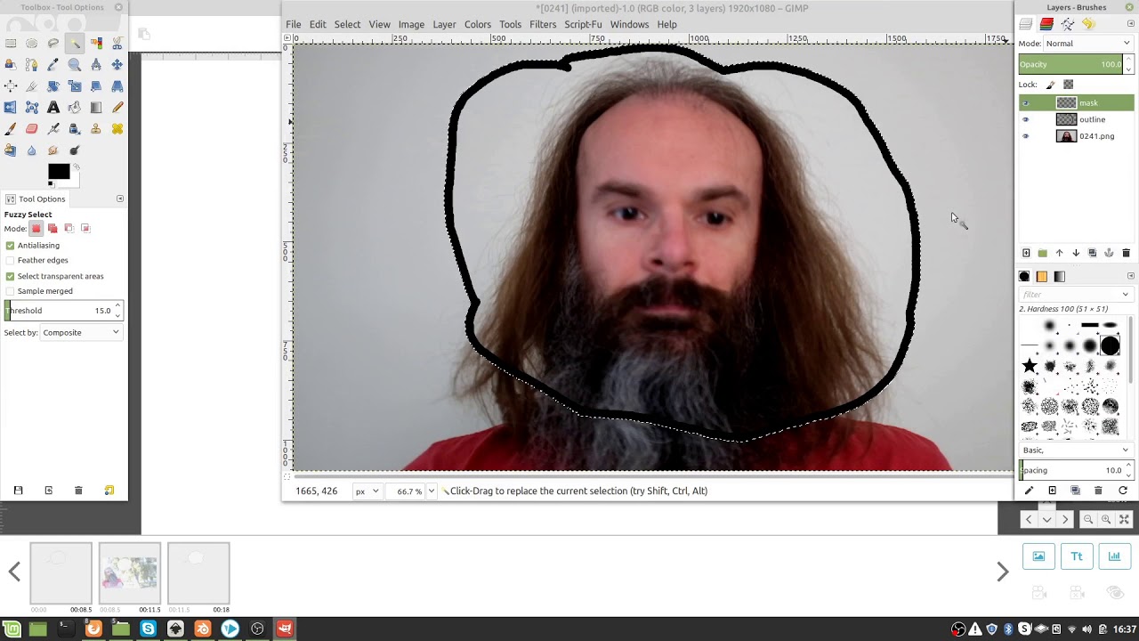This screenshot has height=641, width=1139.
Task: Select the Rectangle Select tool
Action: tap(11, 43)
